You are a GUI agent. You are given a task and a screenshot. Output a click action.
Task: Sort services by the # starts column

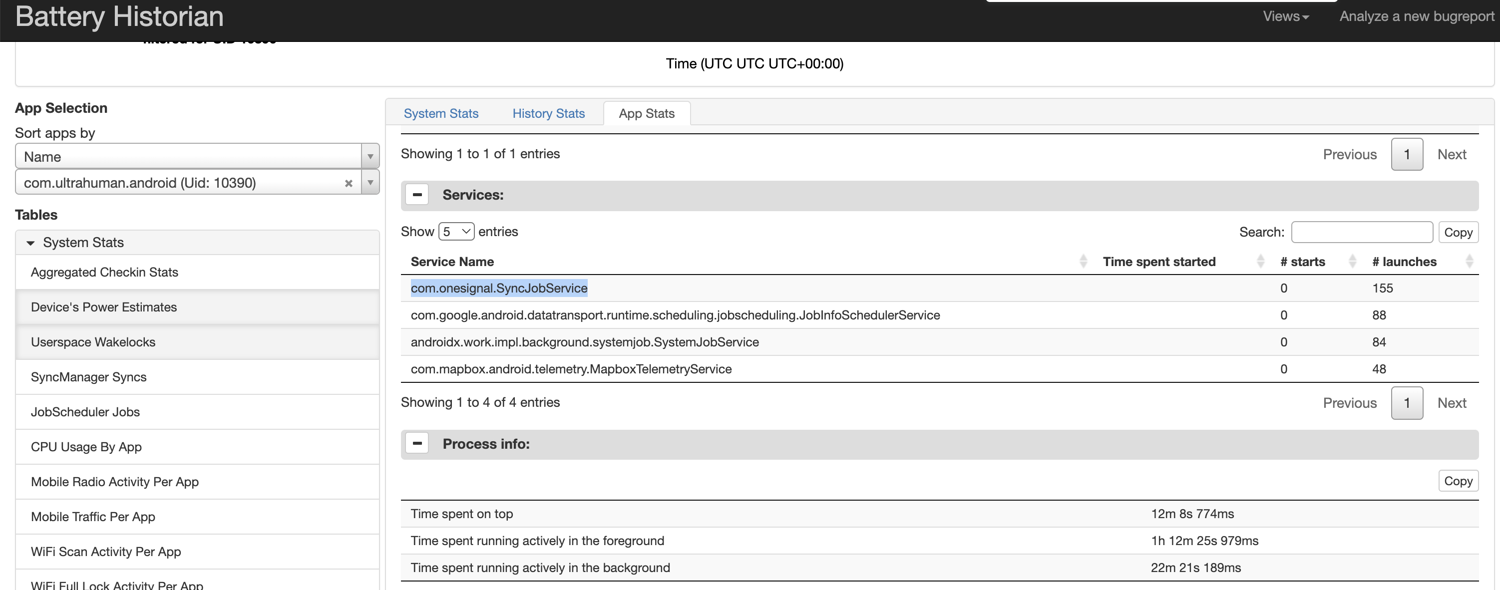1352,261
